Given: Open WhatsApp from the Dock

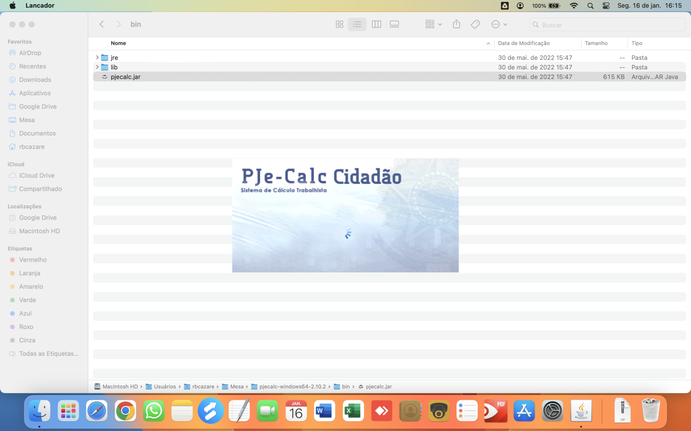Looking at the screenshot, I should (x=153, y=411).
